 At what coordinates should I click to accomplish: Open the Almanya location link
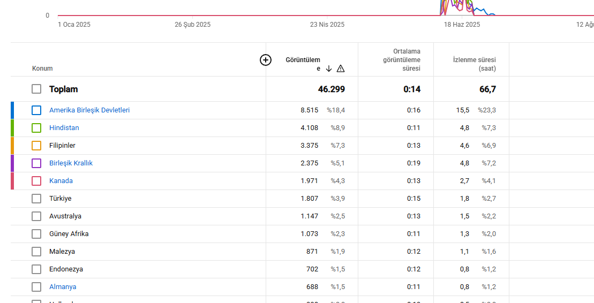(x=63, y=287)
